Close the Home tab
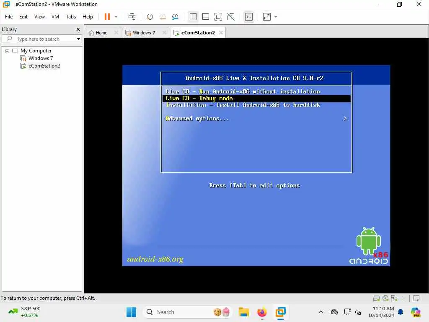The height and width of the screenshot is (322, 429). tap(116, 33)
